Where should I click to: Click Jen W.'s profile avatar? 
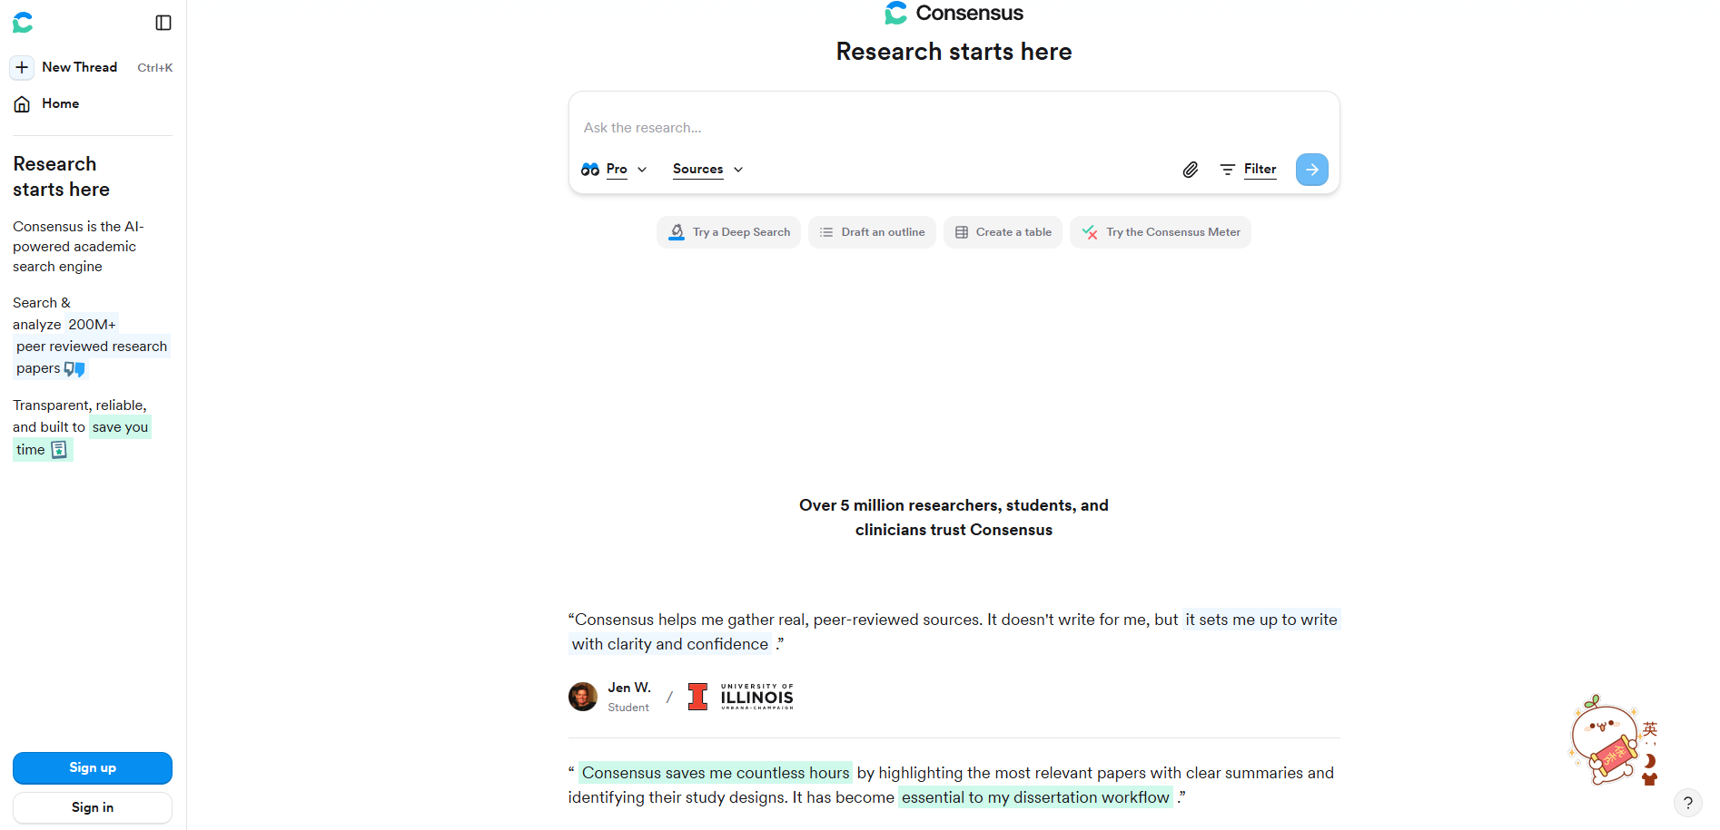(x=583, y=697)
